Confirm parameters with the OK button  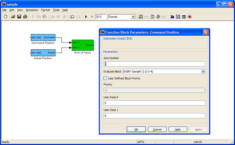[136, 129]
